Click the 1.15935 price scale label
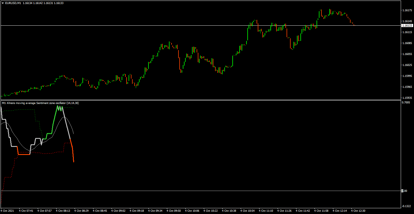Screen dimensions: 414x214 407,98
